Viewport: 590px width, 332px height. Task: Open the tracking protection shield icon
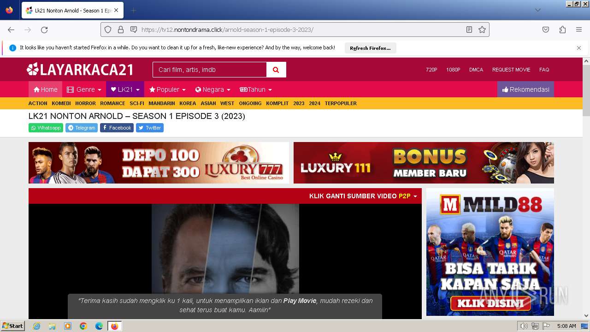pos(108,30)
